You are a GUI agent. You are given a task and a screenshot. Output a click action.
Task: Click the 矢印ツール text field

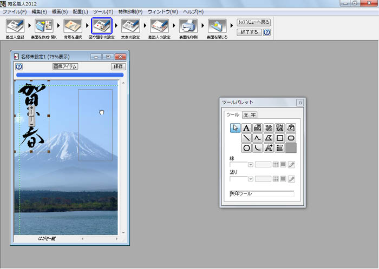coord(262,193)
